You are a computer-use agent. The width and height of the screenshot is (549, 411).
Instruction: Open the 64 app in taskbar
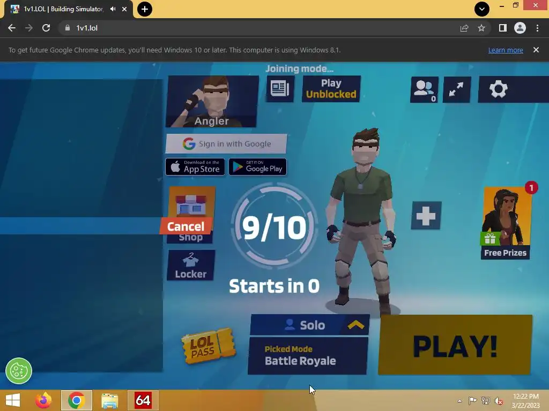tap(143, 400)
